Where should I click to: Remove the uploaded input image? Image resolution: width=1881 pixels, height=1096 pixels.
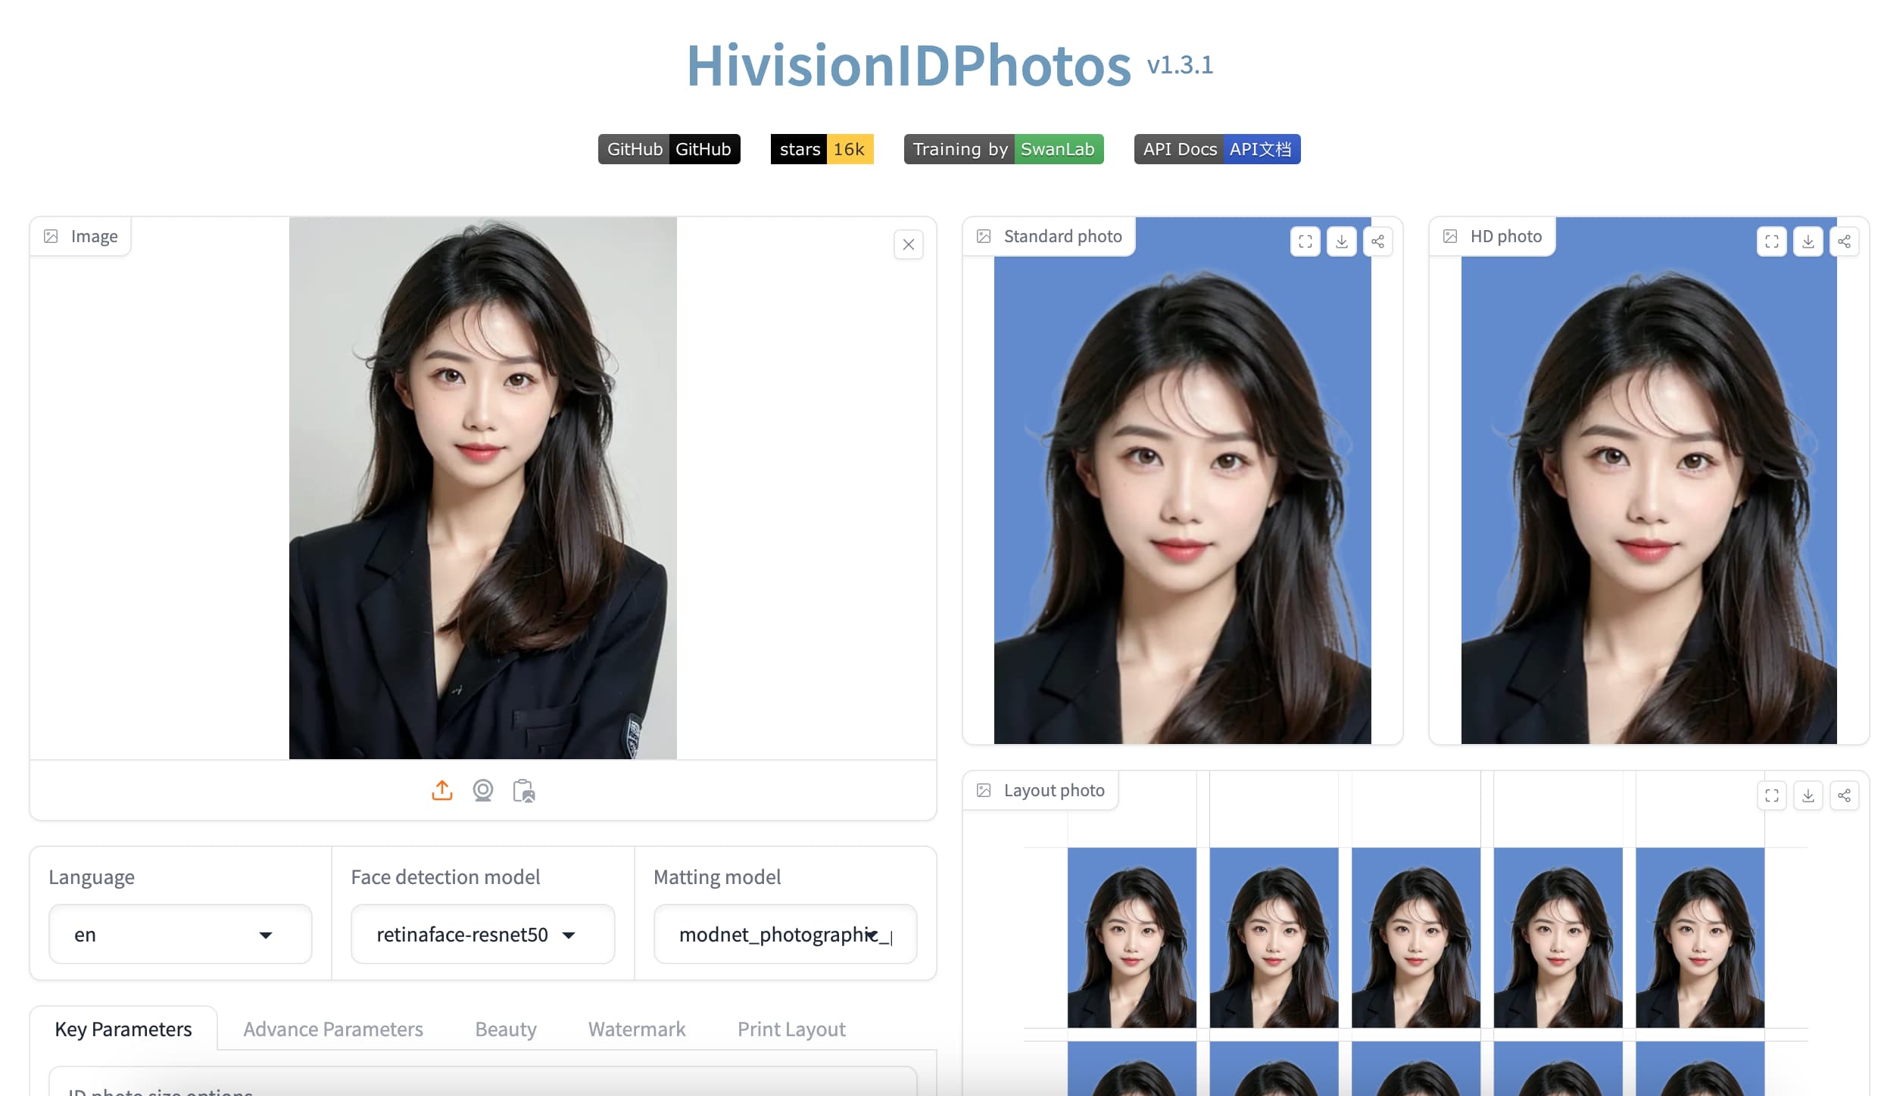[908, 244]
